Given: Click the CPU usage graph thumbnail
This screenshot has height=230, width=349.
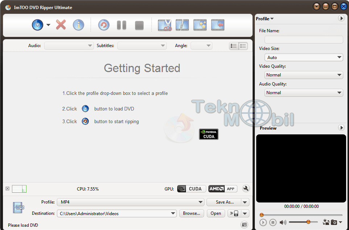Looking at the screenshot, I should [19, 189].
